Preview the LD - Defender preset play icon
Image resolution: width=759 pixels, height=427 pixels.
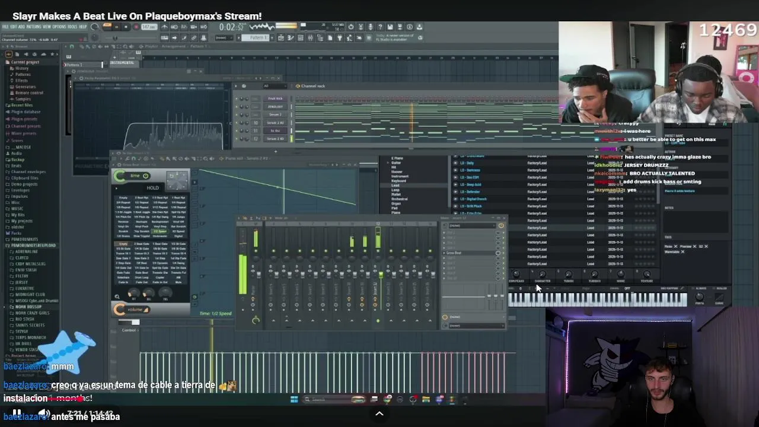(455, 192)
